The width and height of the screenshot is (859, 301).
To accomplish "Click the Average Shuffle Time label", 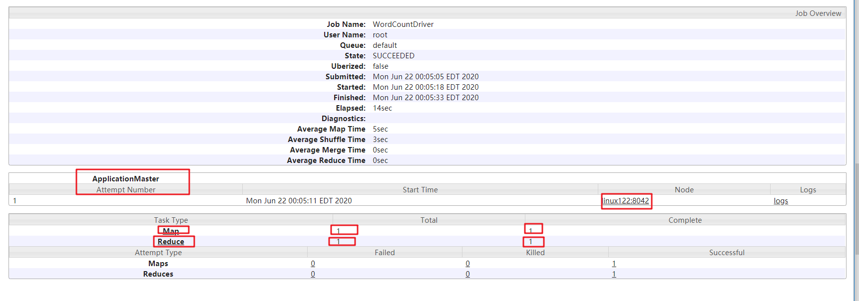I will click(x=327, y=140).
